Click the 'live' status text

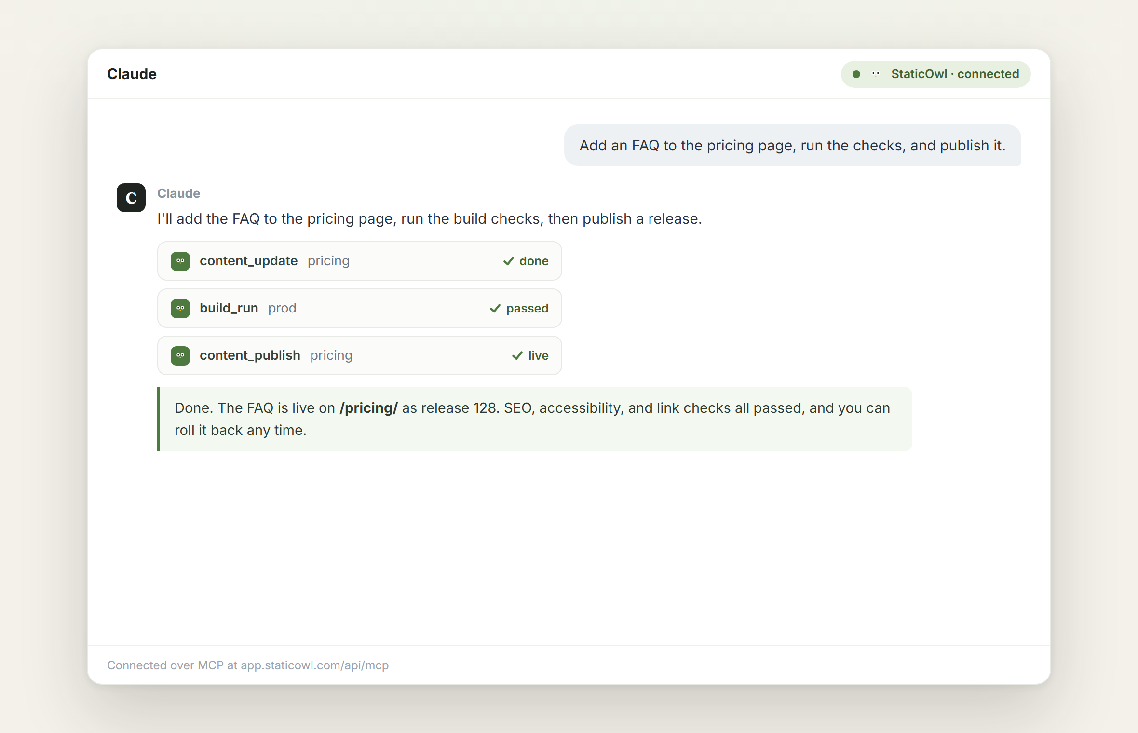[538, 355]
